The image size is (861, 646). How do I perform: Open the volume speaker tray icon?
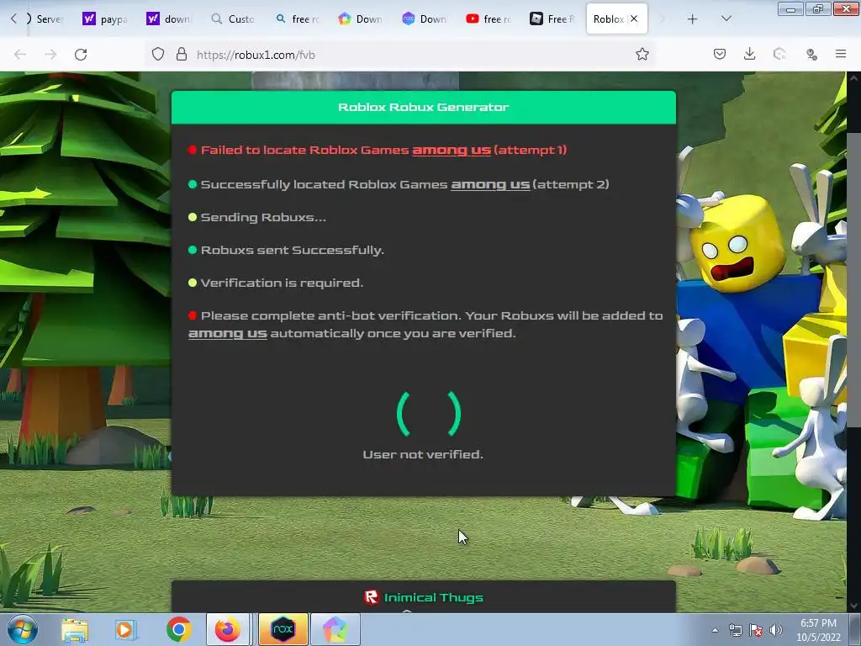775,631
